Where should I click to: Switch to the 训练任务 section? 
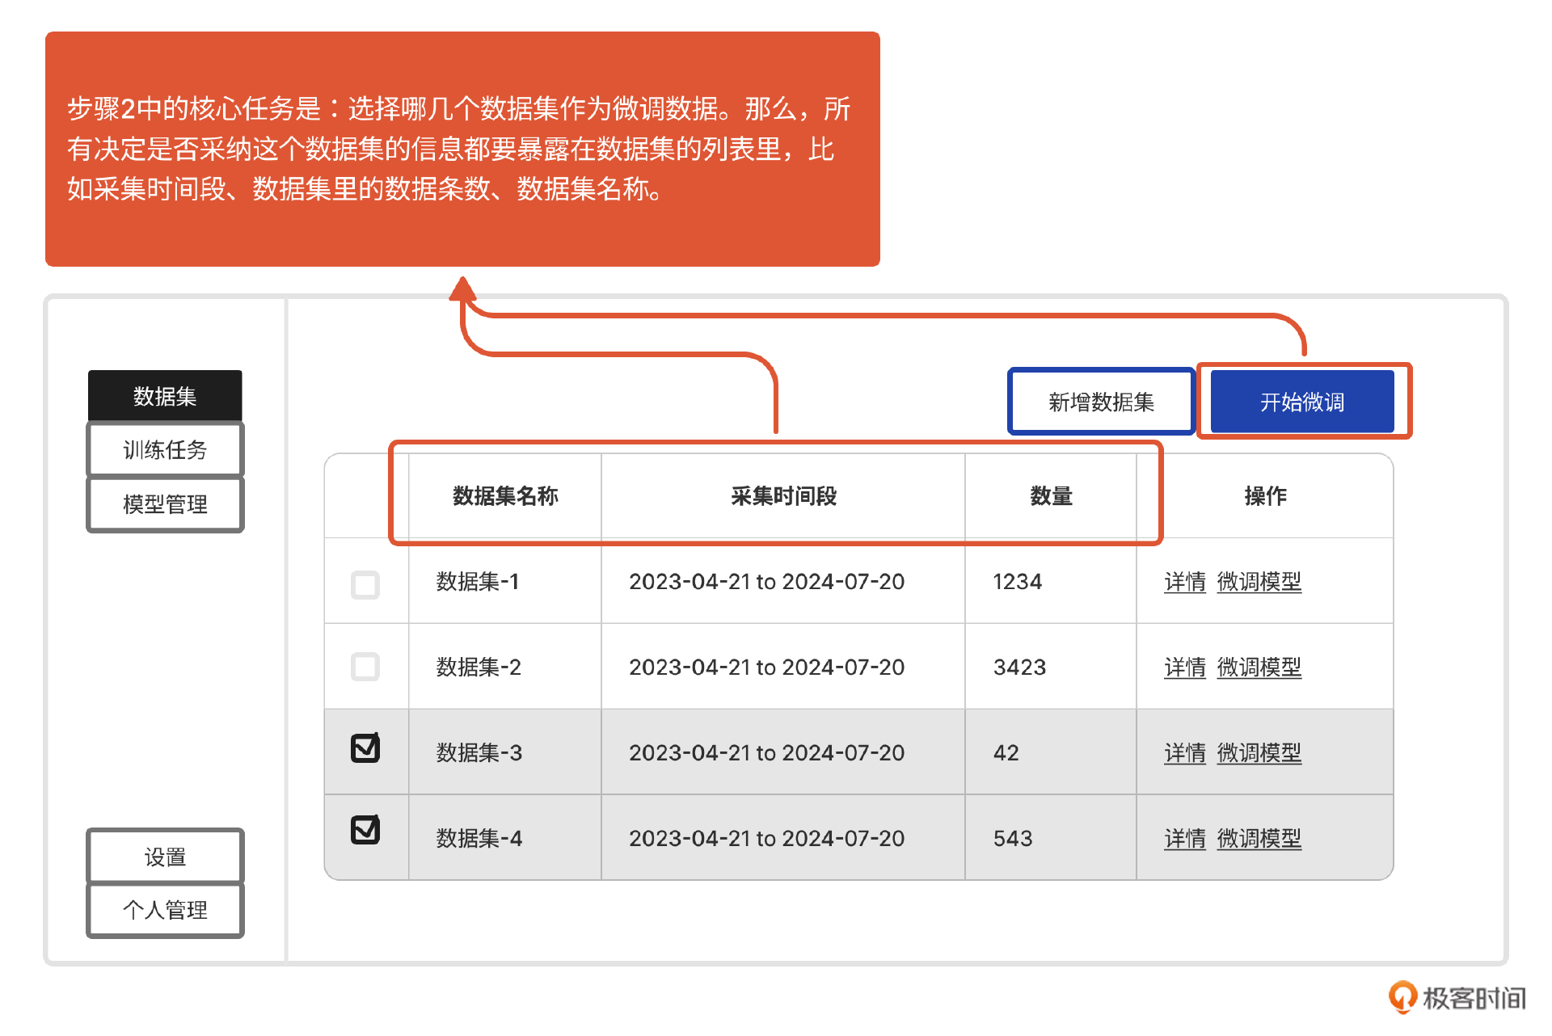click(164, 449)
